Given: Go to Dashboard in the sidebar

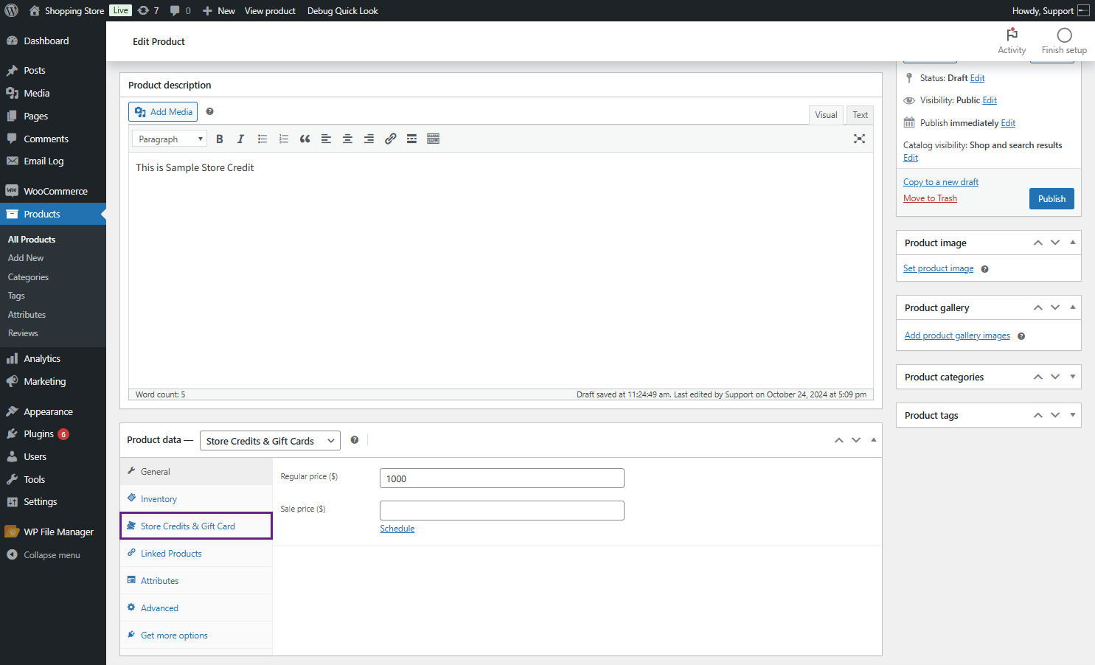Looking at the screenshot, I should (x=53, y=41).
